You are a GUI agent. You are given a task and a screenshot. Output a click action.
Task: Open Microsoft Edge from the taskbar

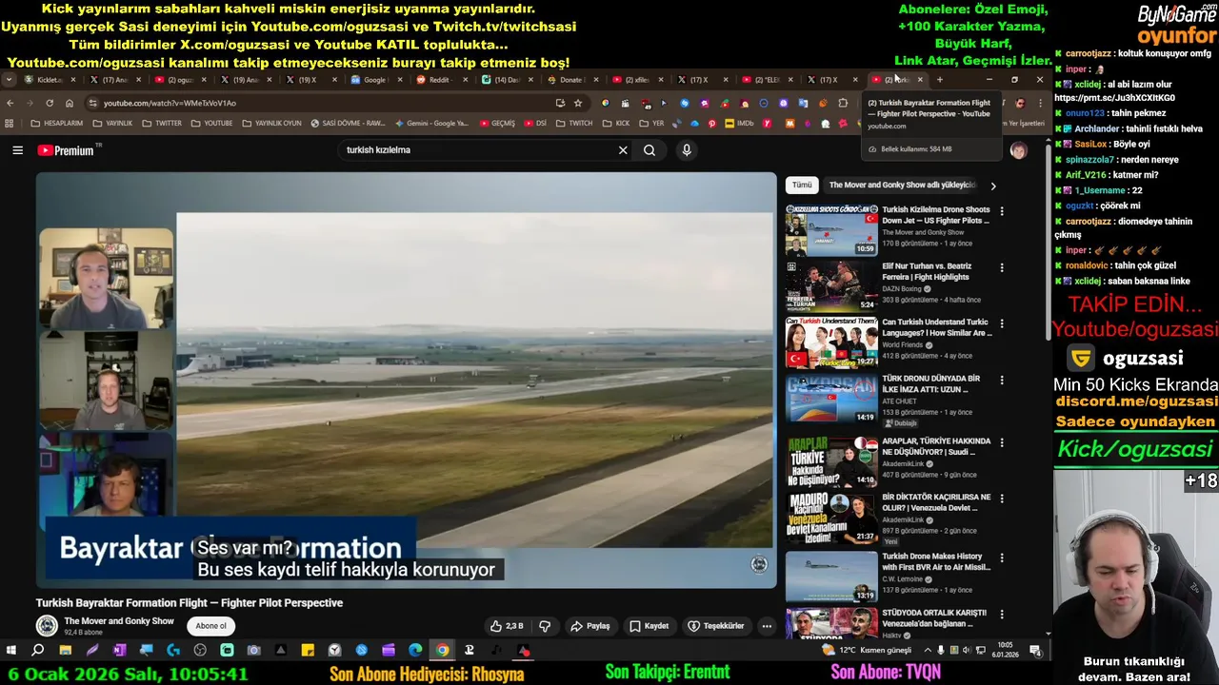pyautogui.click(x=415, y=651)
